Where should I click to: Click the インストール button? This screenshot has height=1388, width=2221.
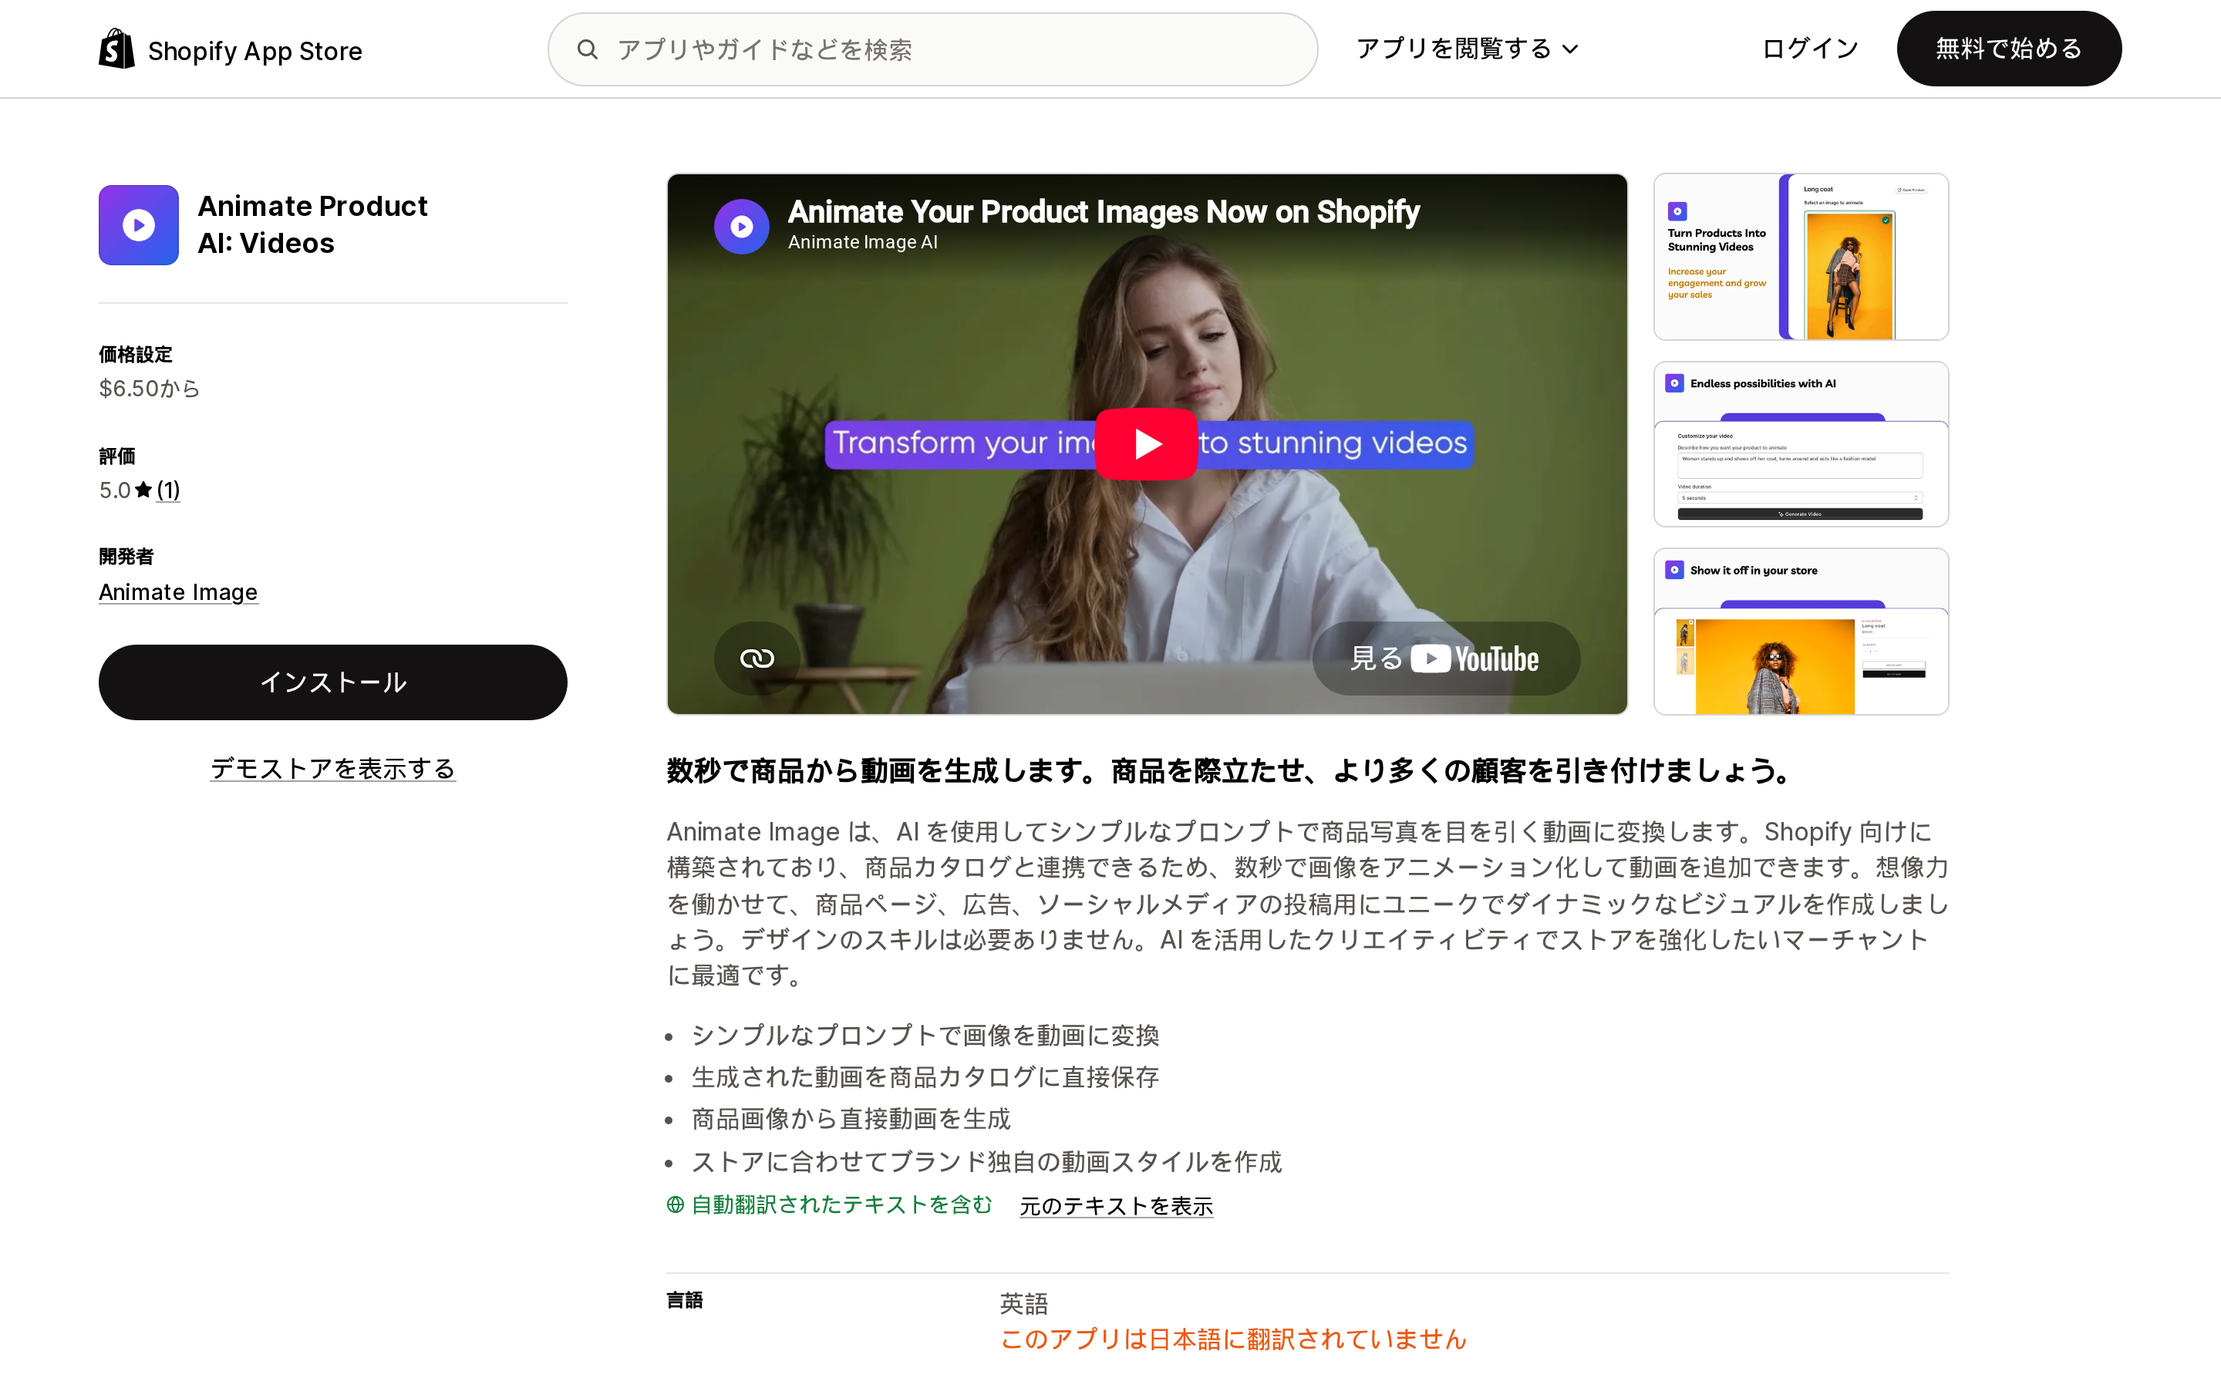click(x=333, y=682)
